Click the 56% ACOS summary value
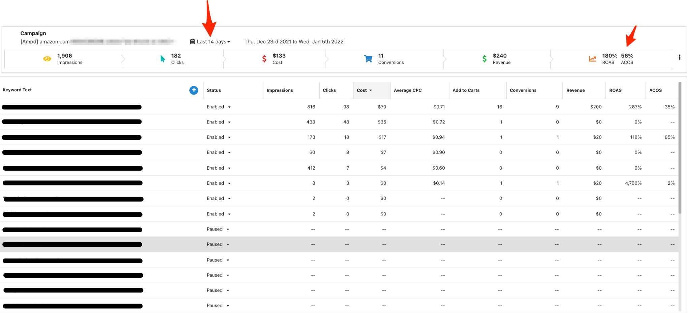688x313 pixels. pos(627,56)
